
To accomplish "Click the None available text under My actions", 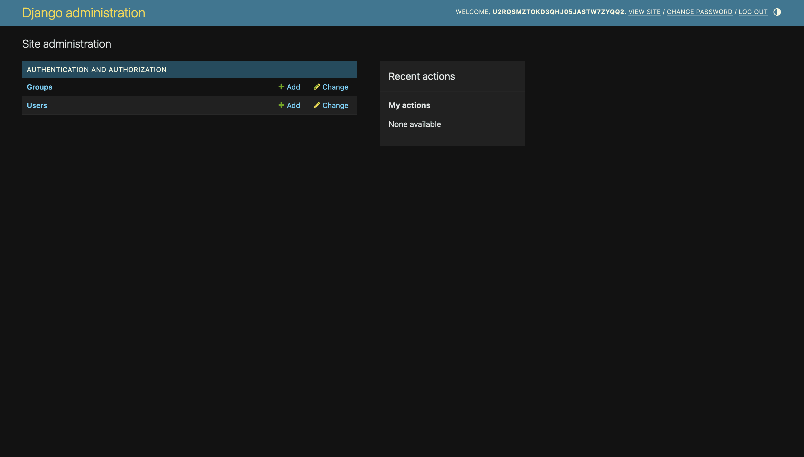I will pos(415,124).
